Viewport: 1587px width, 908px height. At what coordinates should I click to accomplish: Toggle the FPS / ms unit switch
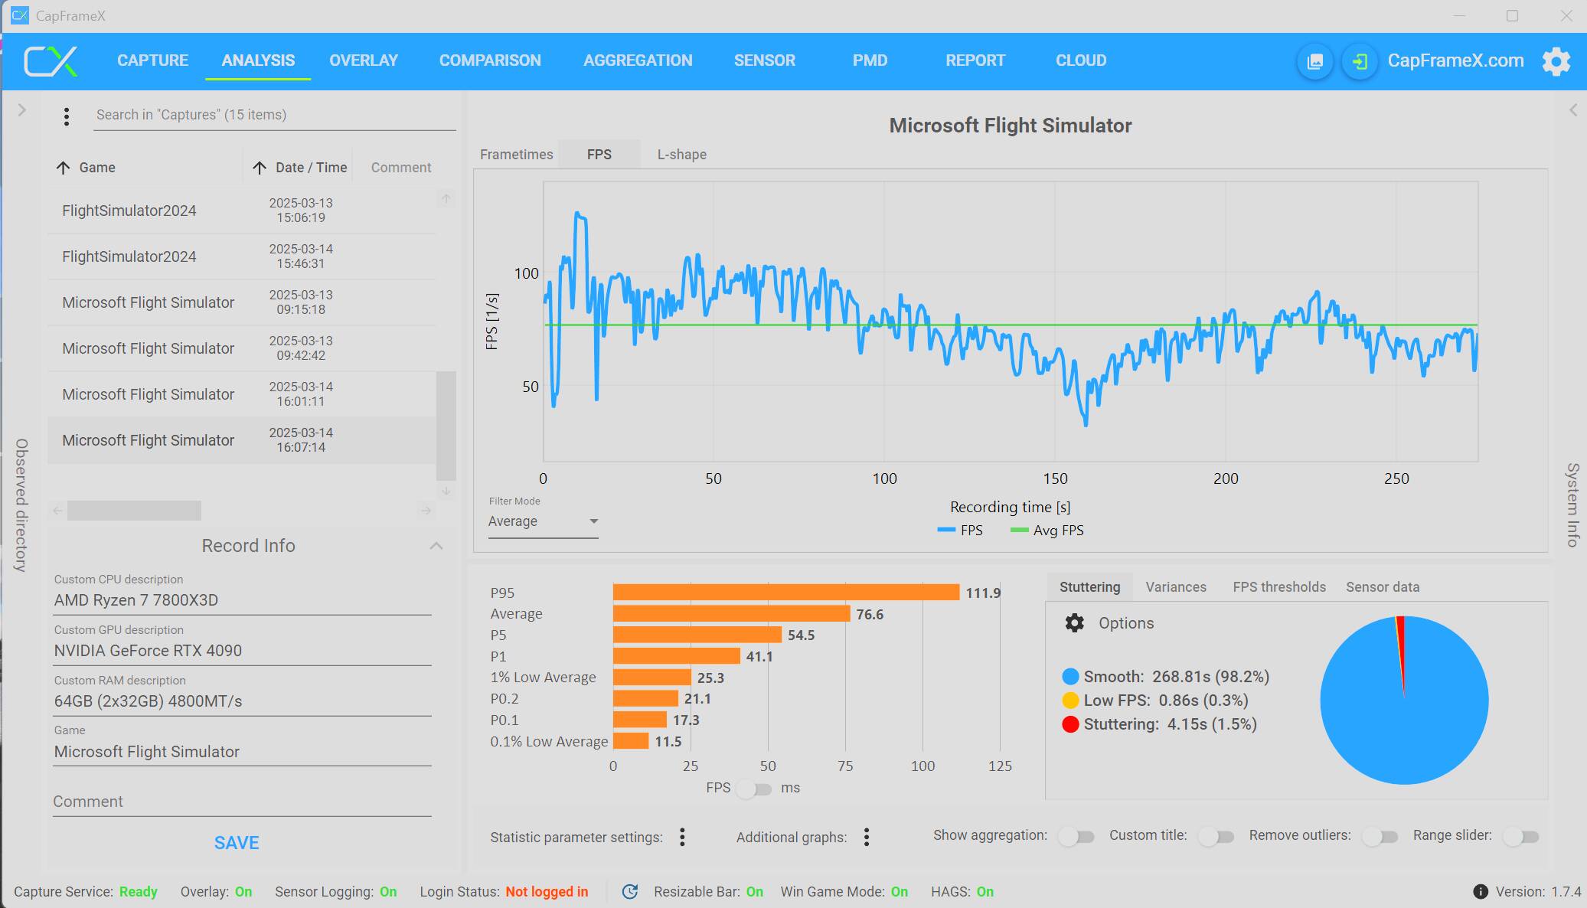click(x=754, y=789)
